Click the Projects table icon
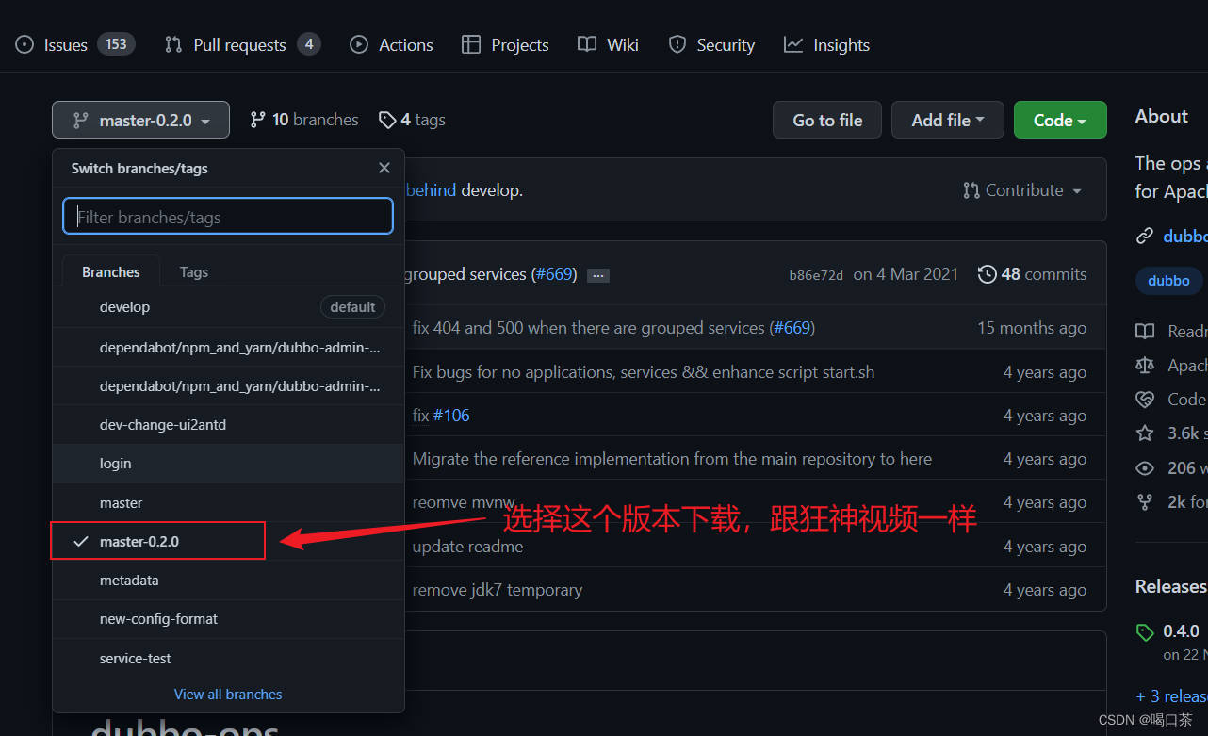The height and width of the screenshot is (736, 1208). pos(470,44)
